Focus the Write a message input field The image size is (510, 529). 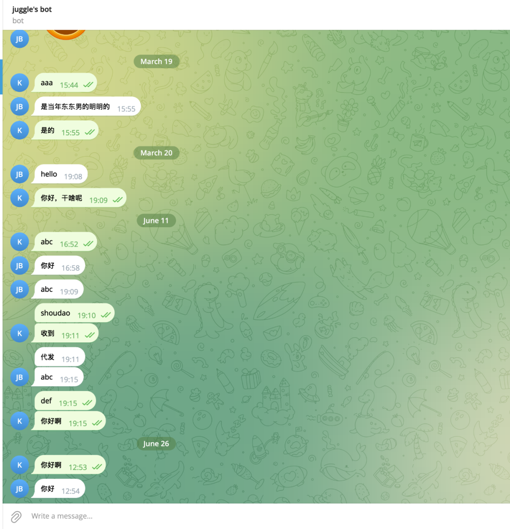pyautogui.click(x=266, y=516)
